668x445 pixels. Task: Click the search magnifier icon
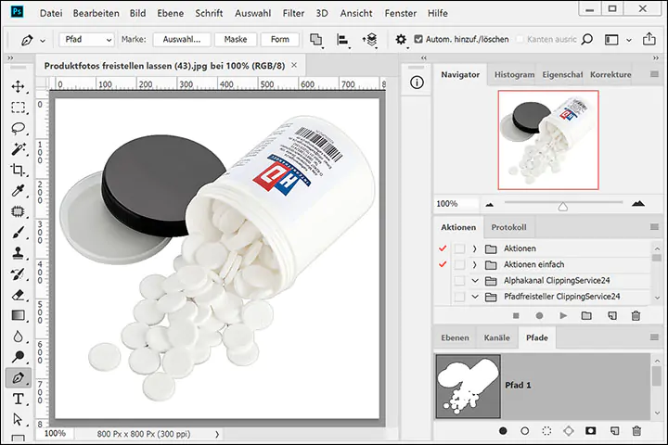587,40
